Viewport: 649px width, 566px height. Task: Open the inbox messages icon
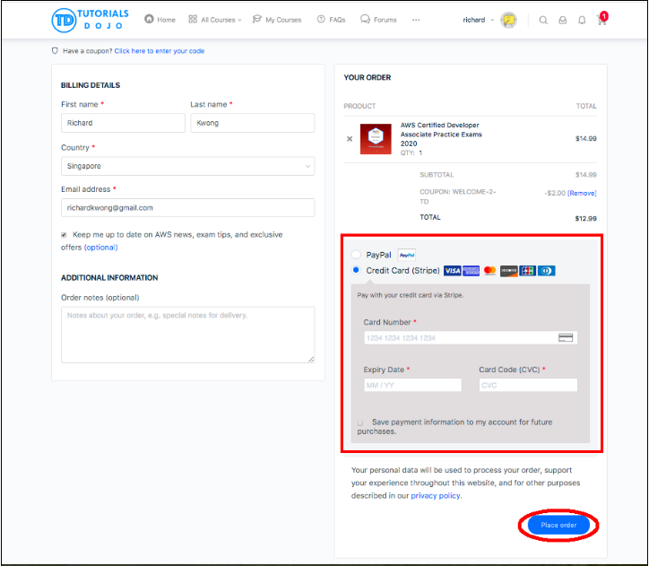pyautogui.click(x=562, y=20)
